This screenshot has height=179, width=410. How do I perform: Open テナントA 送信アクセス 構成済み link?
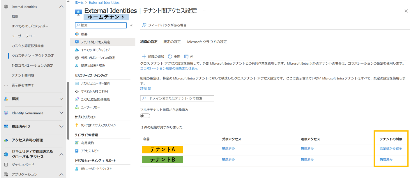point(307,148)
